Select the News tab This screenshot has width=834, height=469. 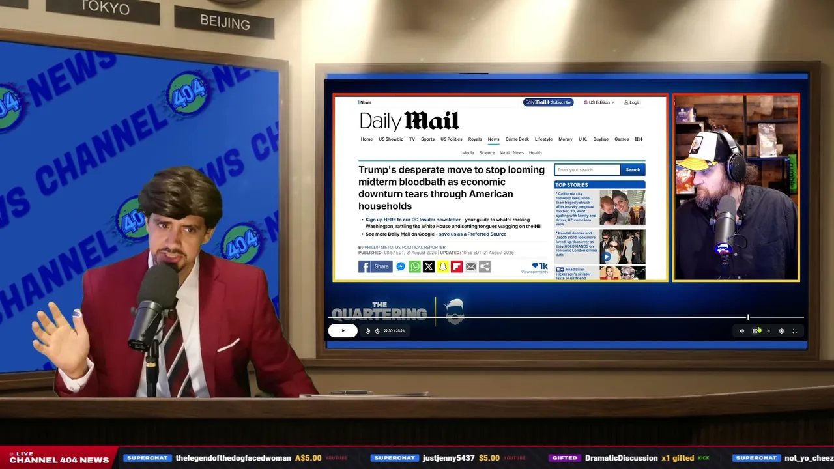[x=493, y=139]
